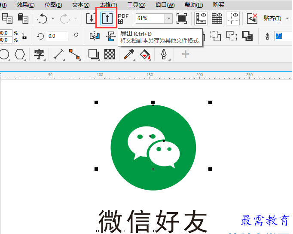Image resolution: width=293 pixels, height=234 pixels.
Task: Click the Import icon with down arrow
Action: pos(91,18)
